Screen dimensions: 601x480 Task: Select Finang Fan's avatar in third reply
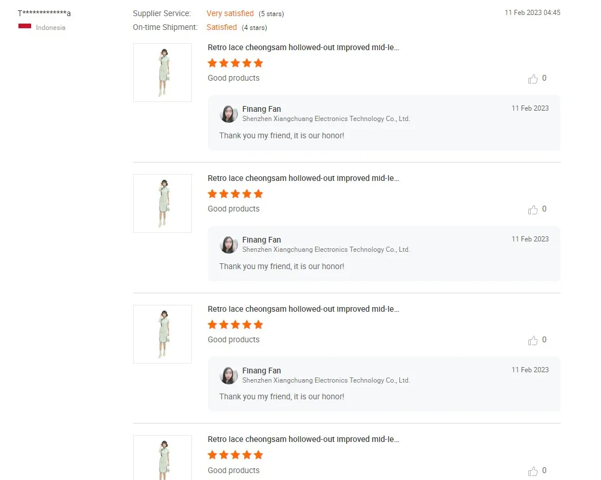click(x=229, y=376)
